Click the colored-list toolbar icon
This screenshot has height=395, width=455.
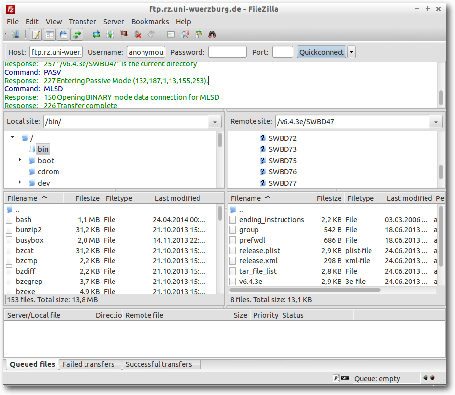click(x=171, y=35)
